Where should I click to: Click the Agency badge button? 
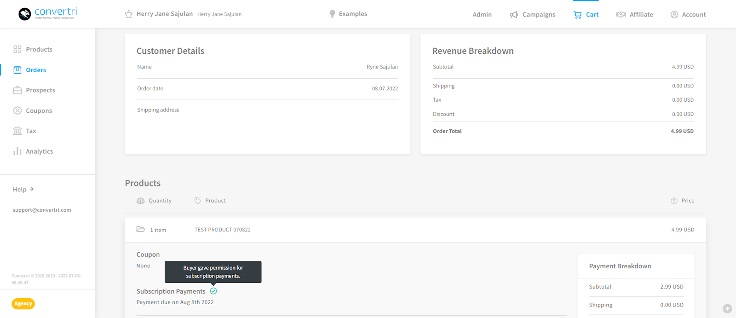coord(23,304)
